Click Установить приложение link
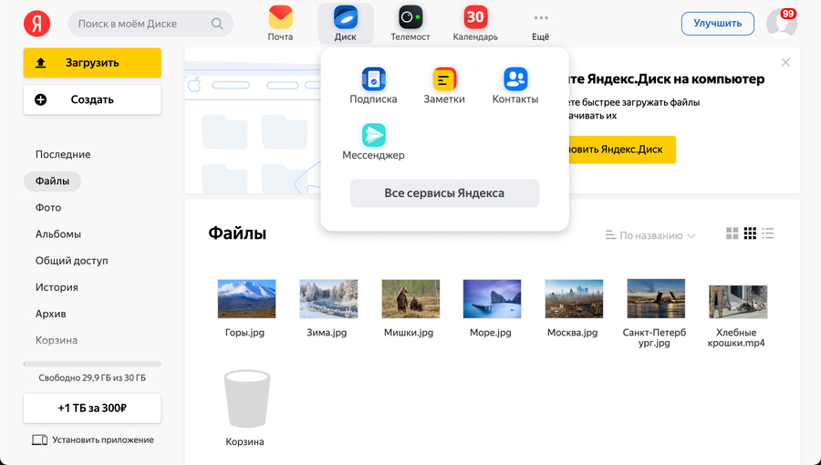821x465 pixels. pyautogui.click(x=93, y=439)
